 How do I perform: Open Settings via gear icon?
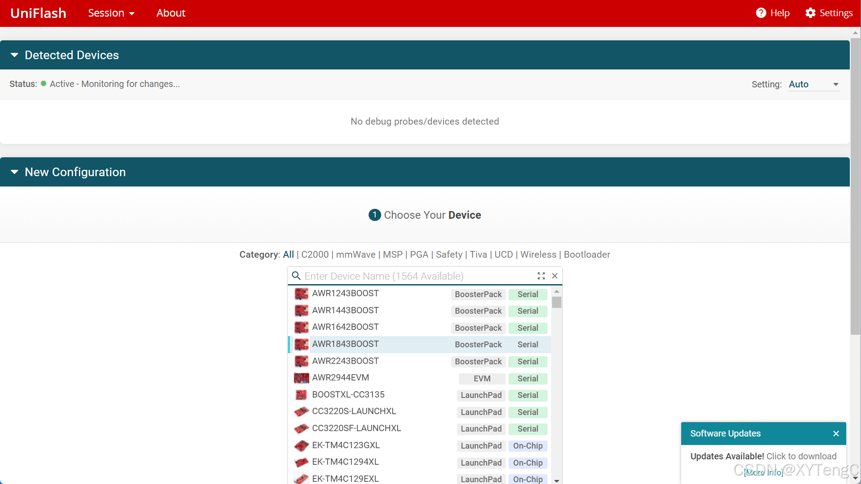click(x=810, y=13)
